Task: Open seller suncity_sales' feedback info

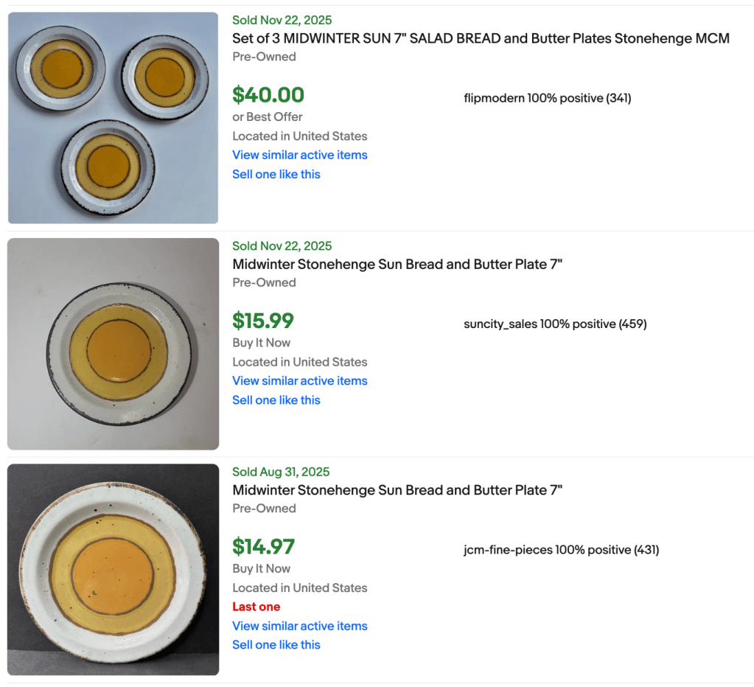Action: 555,324
